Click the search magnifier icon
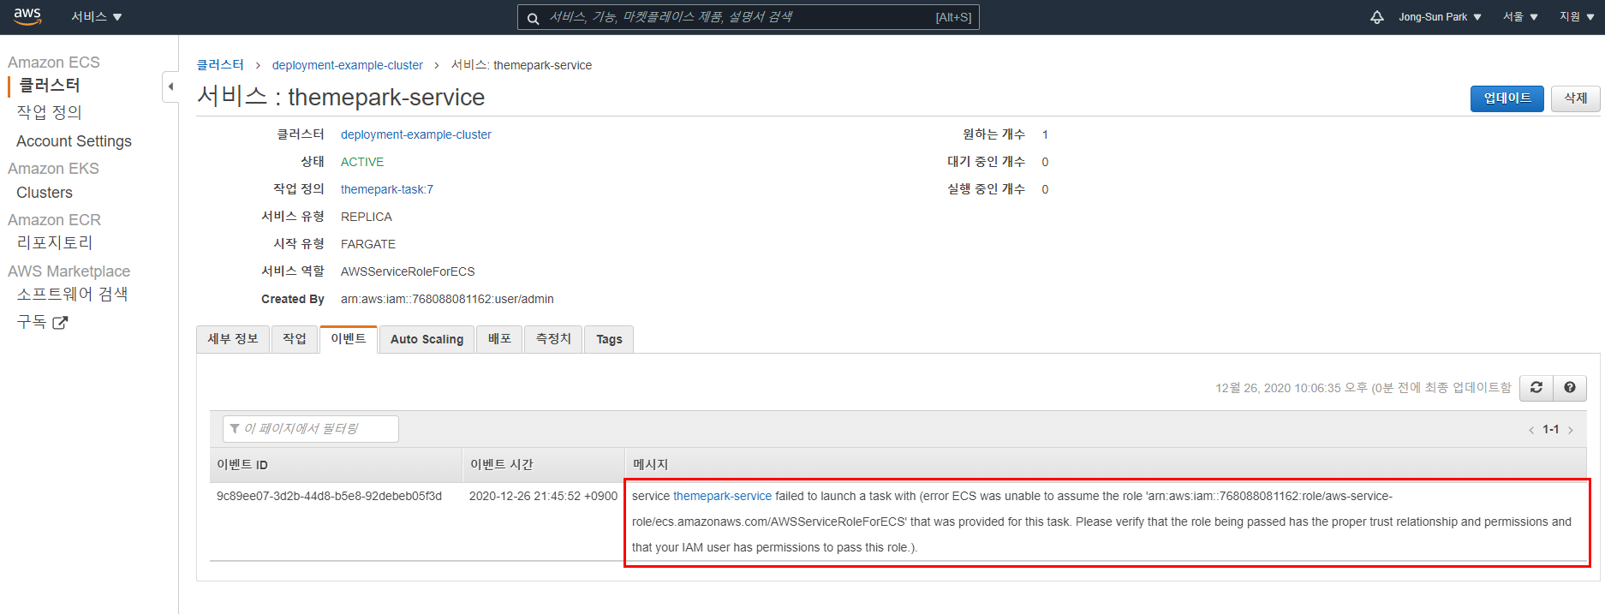 [533, 18]
